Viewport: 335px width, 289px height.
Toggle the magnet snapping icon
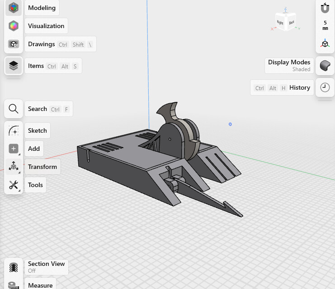325,8
